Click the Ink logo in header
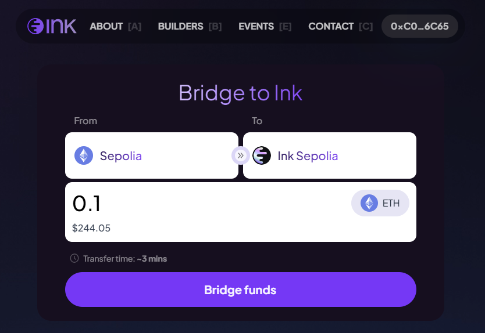 (52, 26)
